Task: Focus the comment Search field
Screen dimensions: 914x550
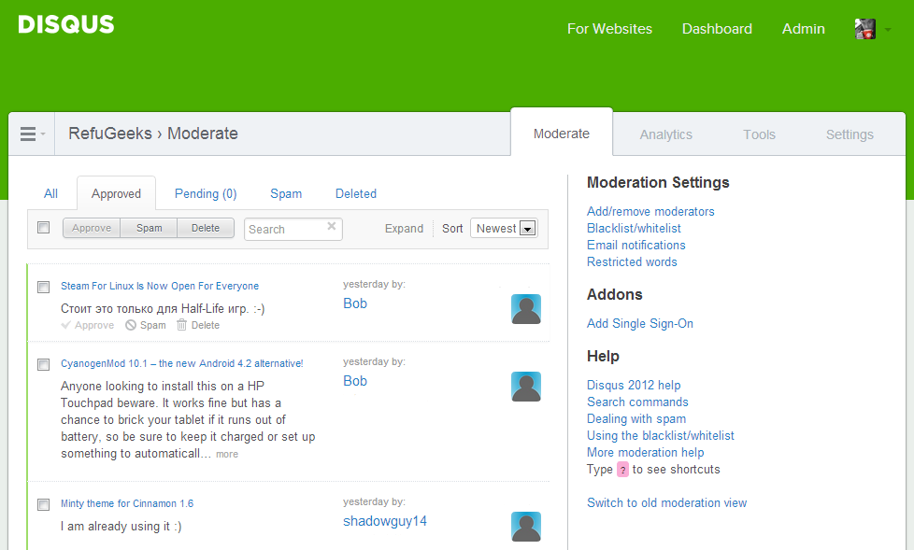Action: 284,229
